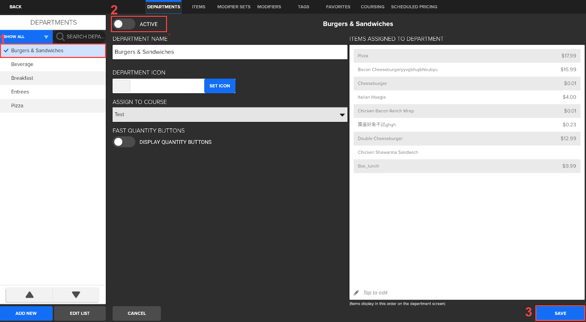This screenshot has width=586, height=322.
Task: Switch to the Items tab
Action: 199,7
